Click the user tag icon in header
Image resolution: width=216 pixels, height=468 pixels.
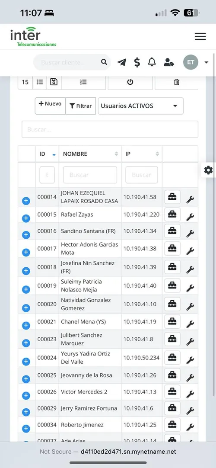coord(169,62)
